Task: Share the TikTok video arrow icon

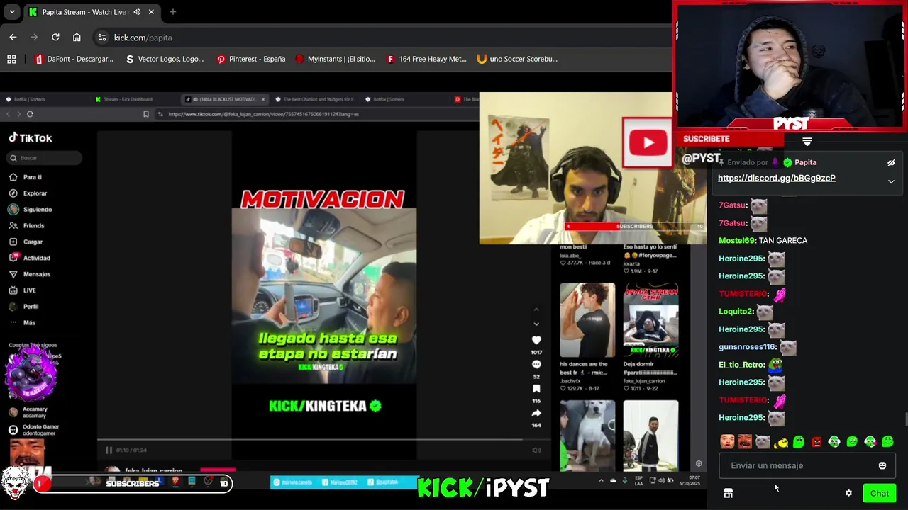Action: click(536, 413)
